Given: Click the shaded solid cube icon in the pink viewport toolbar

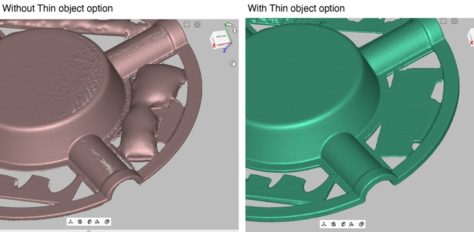Looking at the screenshot, I should pos(89,222).
